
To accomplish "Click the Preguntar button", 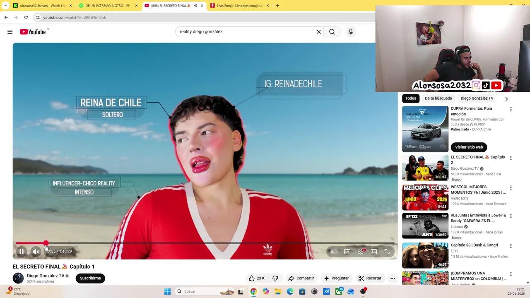I will pos(336,278).
